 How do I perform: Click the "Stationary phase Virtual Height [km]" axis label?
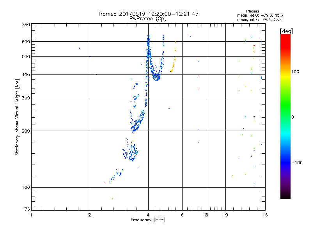pyautogui.click(x=17, y=117)
